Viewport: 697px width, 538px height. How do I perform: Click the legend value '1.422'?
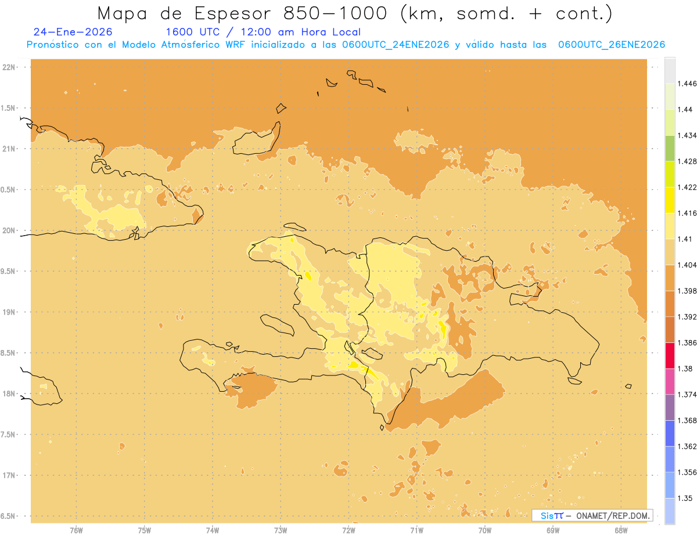coord(688,187)
